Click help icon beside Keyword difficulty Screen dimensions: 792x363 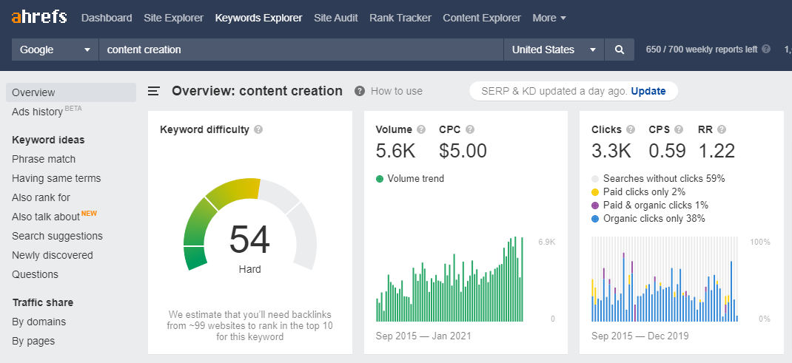point(258,129)
